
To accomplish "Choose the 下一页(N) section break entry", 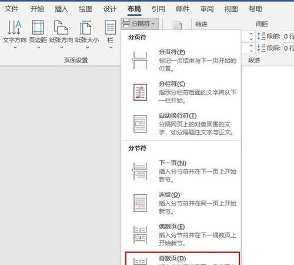I will tap(181, 171).
